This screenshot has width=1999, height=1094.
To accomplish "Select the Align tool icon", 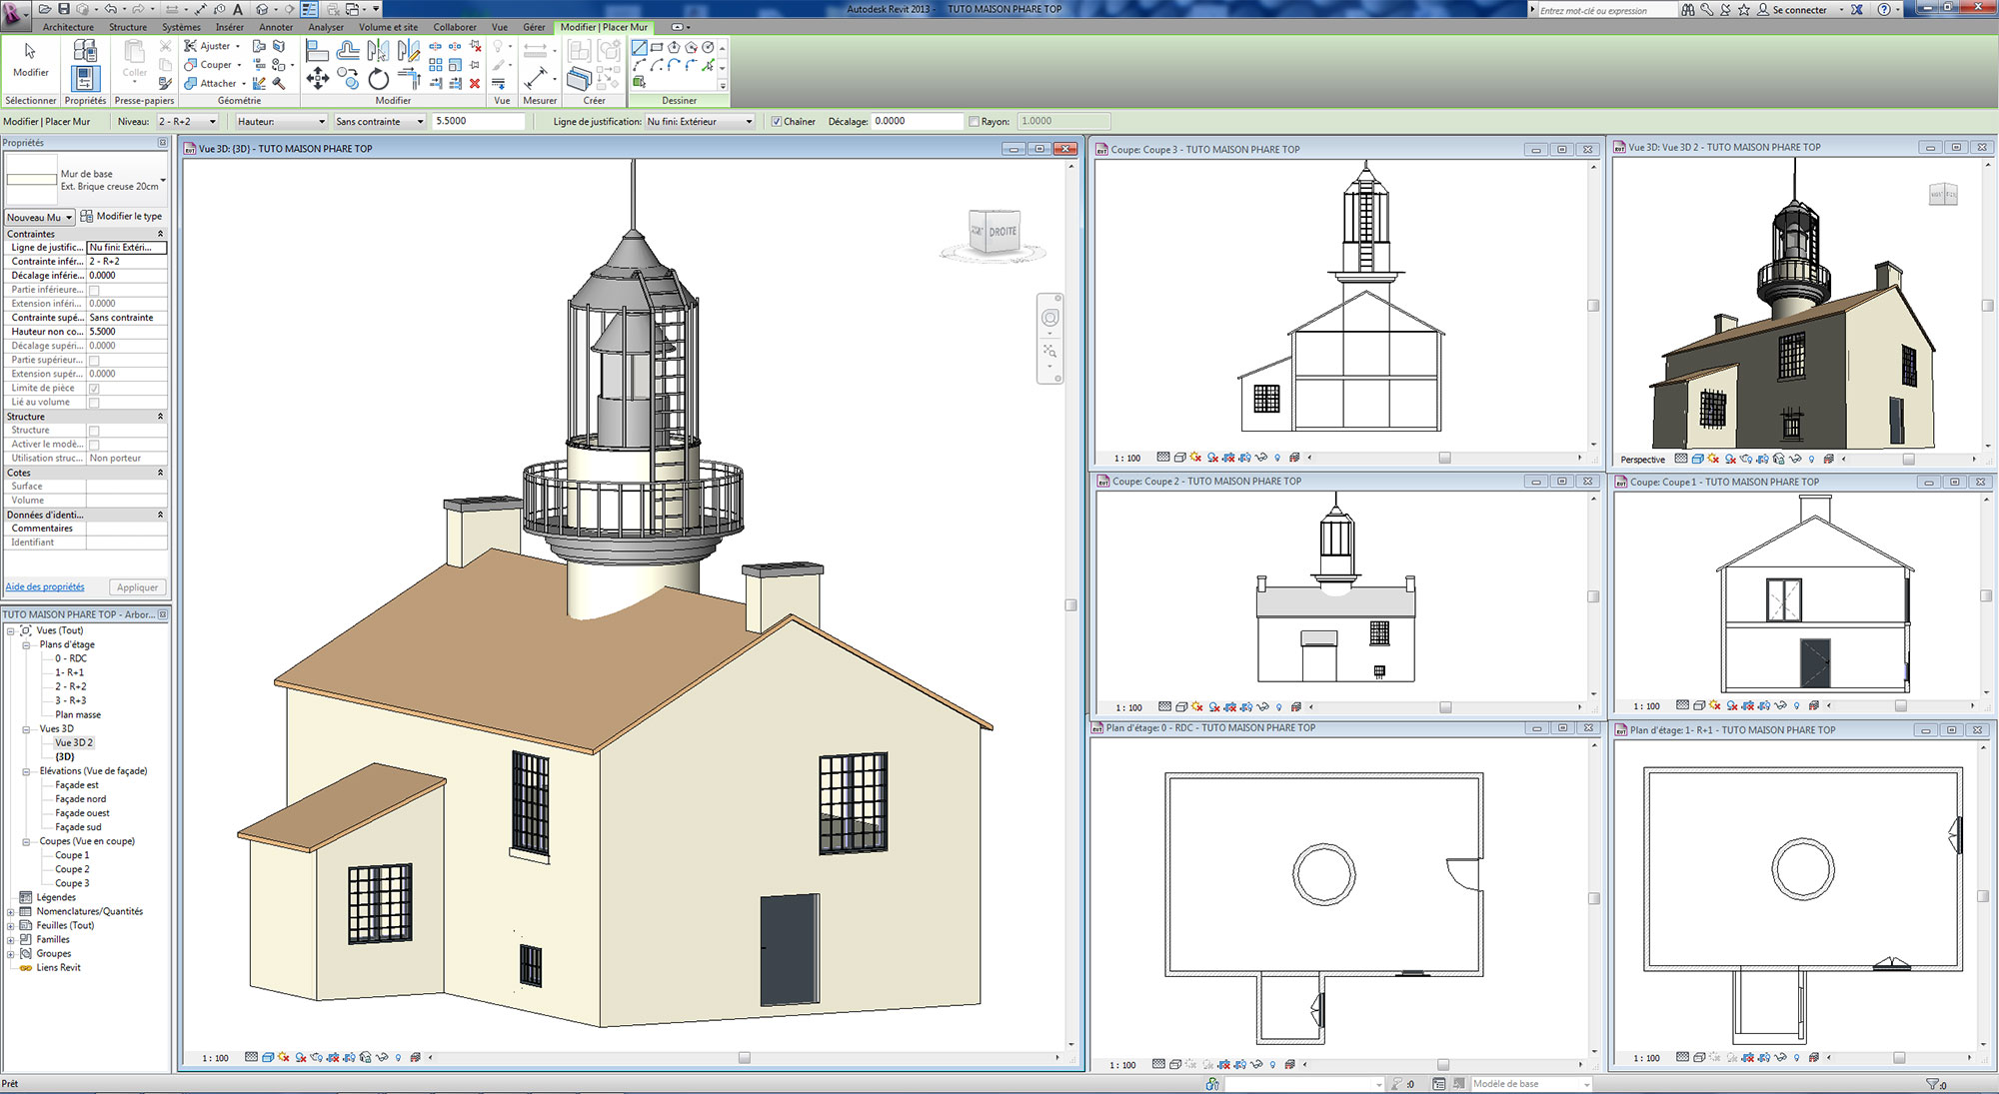I will click(317, 51).
